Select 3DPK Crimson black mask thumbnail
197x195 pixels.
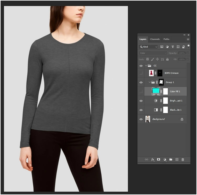point(160,73)
